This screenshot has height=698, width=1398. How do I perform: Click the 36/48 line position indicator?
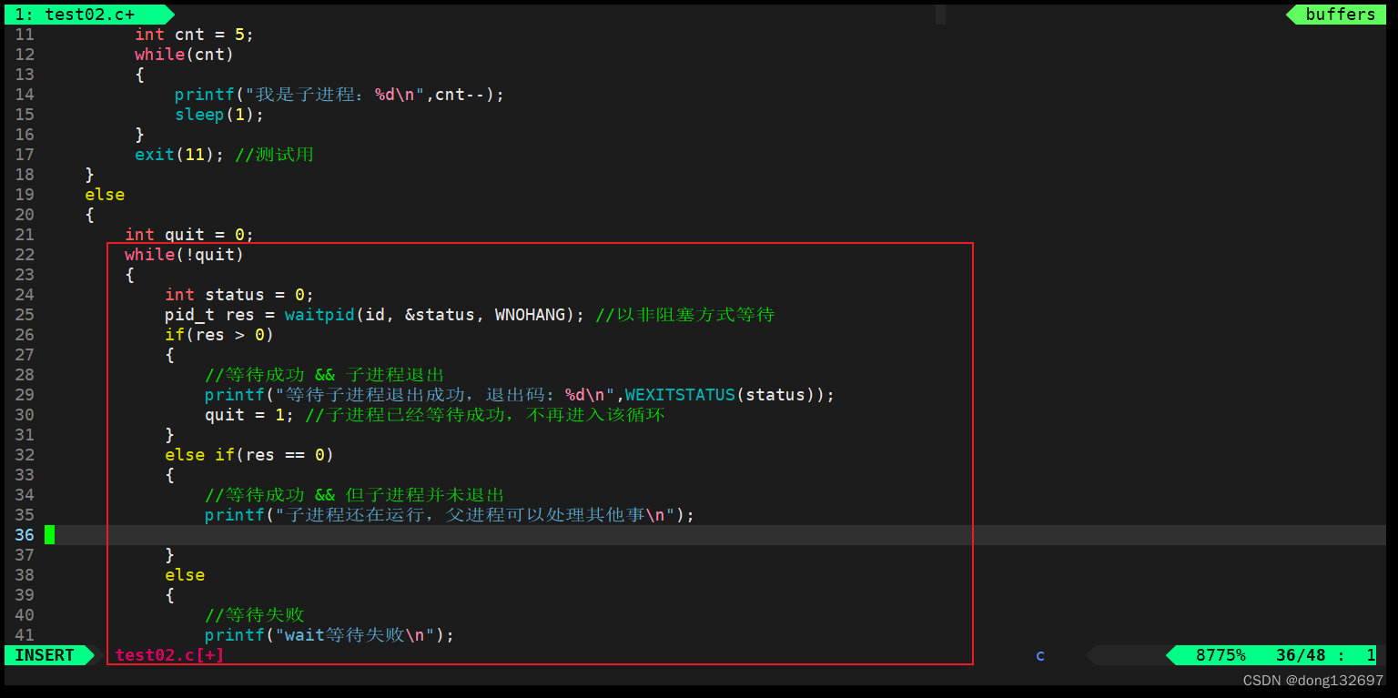pyautogui.click(x=1302, y=654)
